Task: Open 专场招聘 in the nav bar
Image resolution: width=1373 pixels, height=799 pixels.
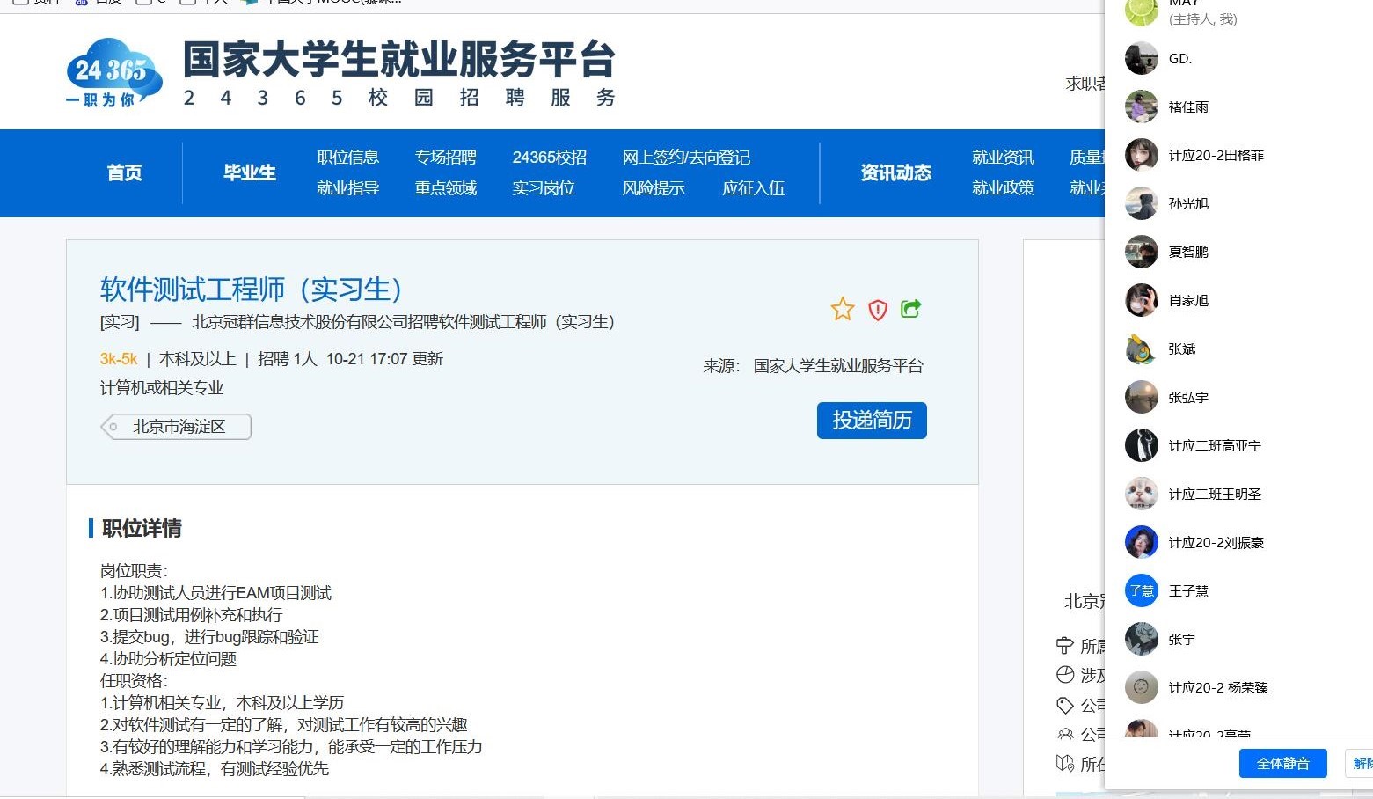Action: click(x=446, y=158)
